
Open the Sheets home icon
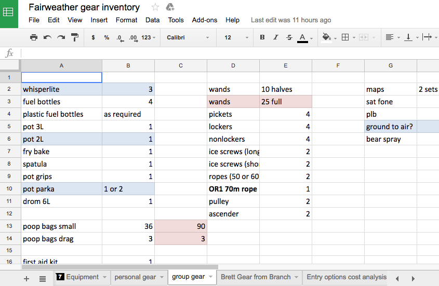8,13
